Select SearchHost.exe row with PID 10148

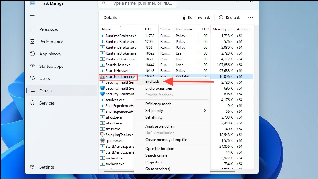[176, 71]
